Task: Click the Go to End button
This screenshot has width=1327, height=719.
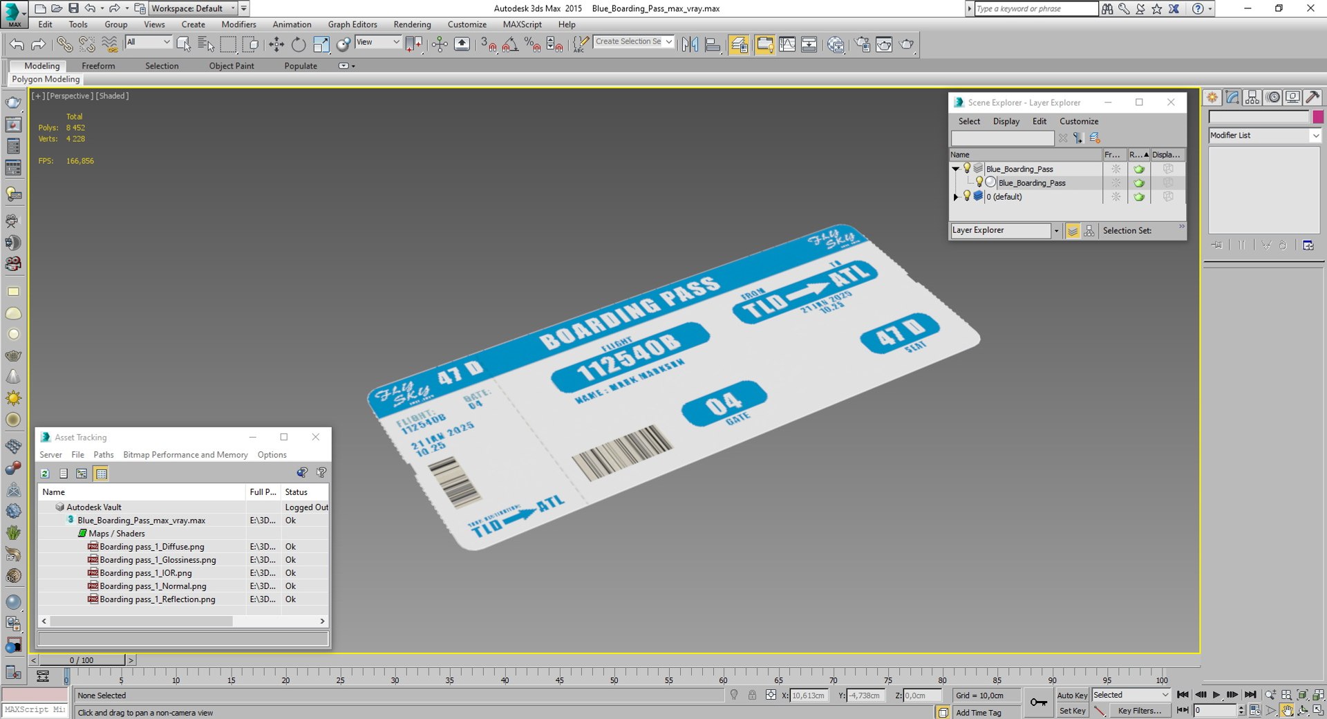Action: pyautogui.click(x=1250, y=695)
